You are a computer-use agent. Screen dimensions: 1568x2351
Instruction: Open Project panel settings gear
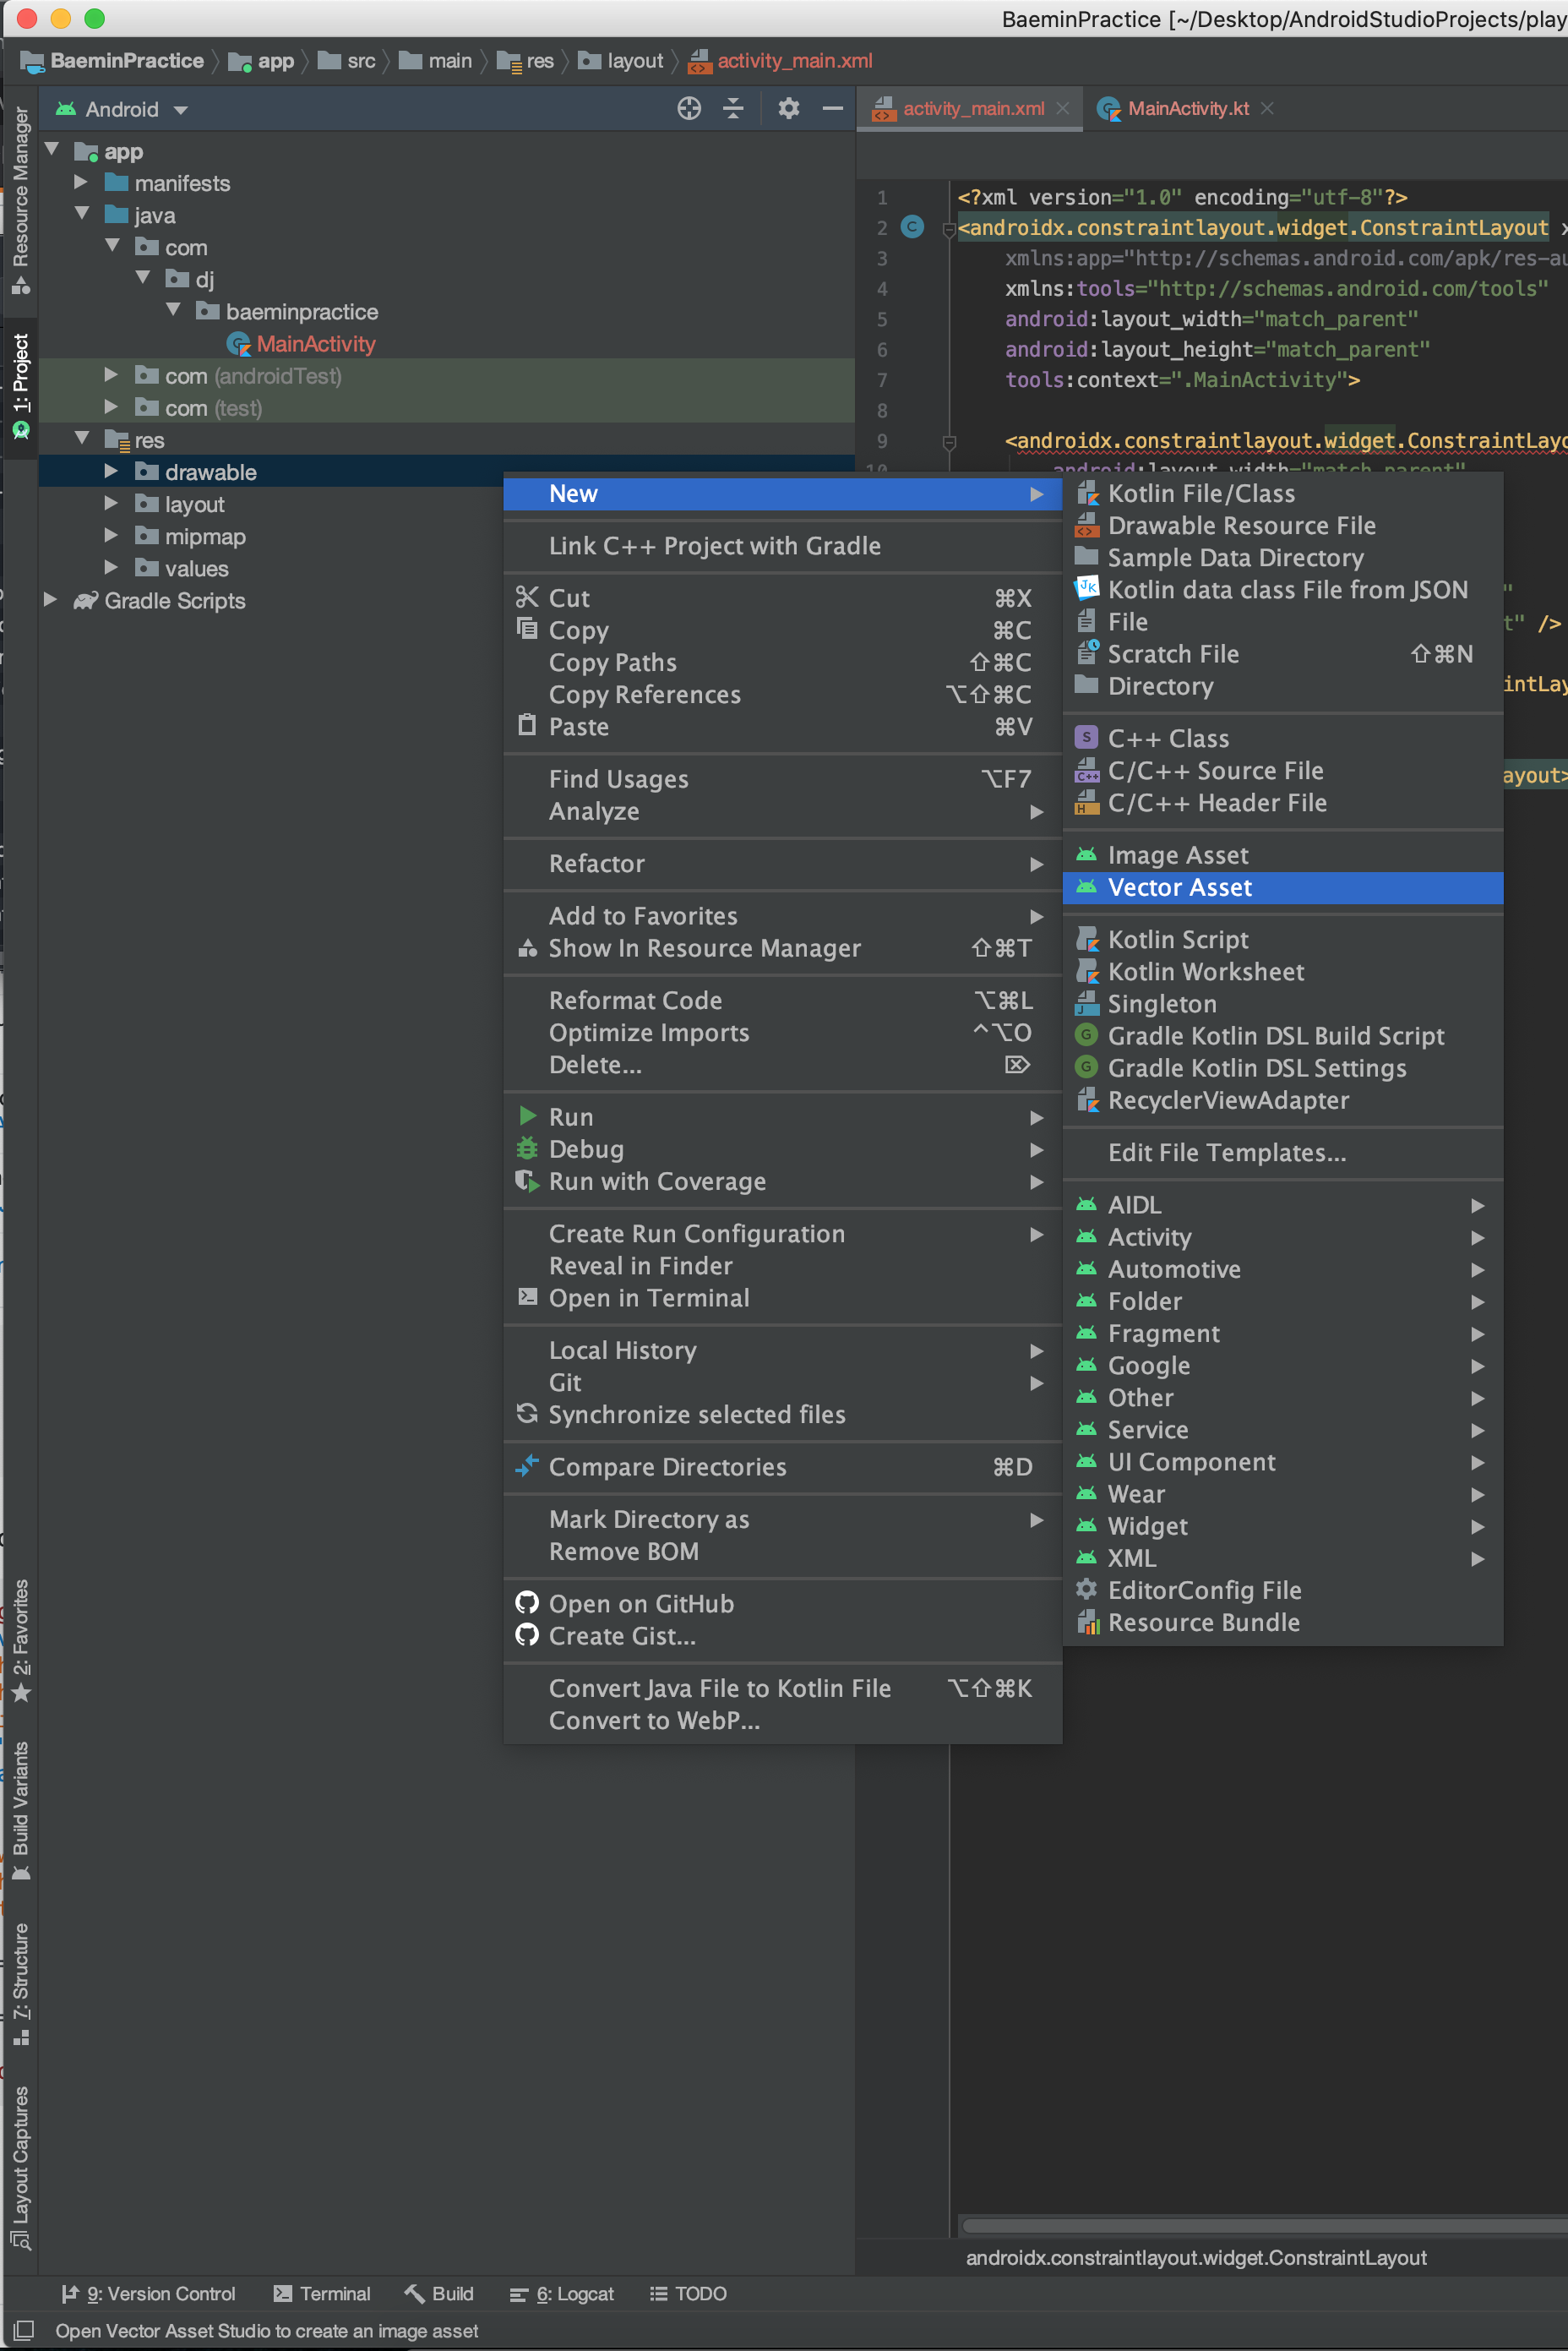tap(789, 109)
